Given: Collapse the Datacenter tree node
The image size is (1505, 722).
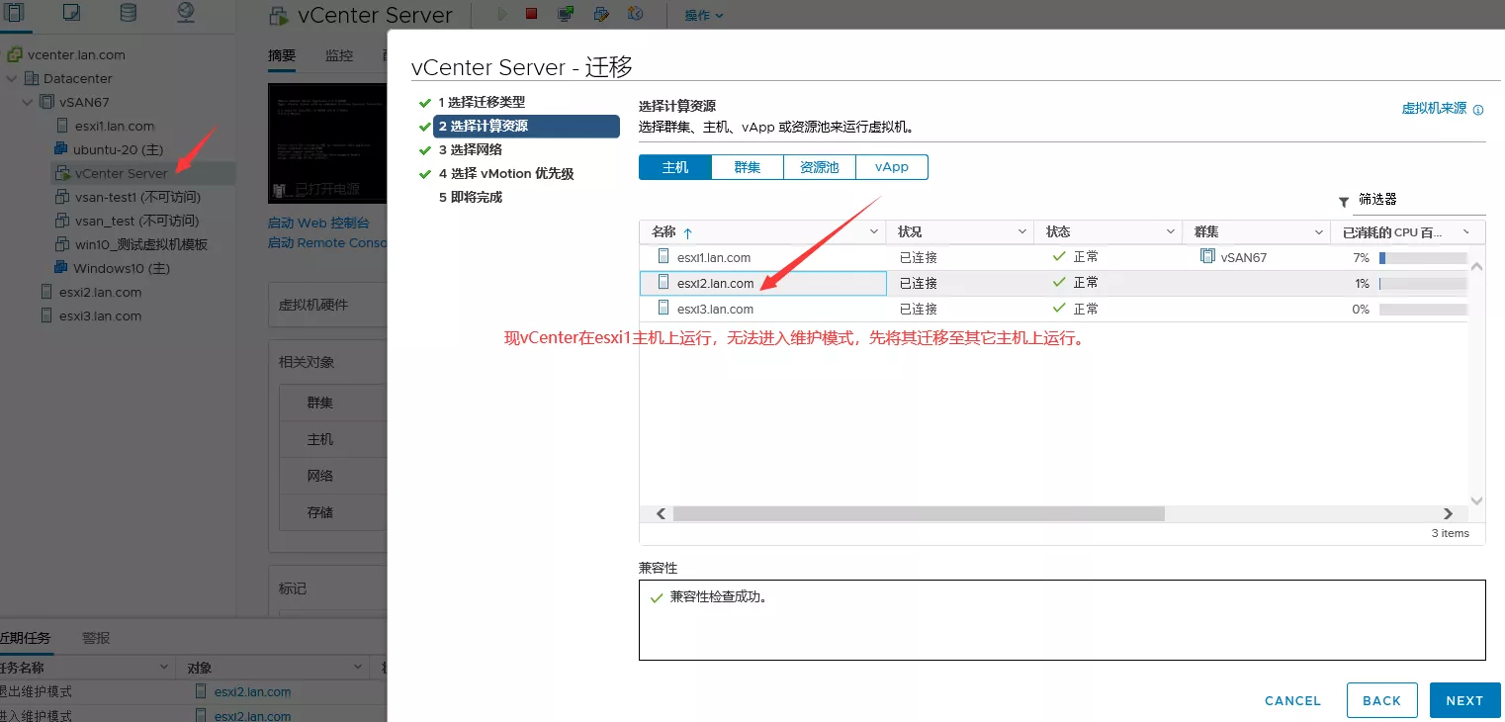Looking at the screenshot, I should (x=12, y=78).
